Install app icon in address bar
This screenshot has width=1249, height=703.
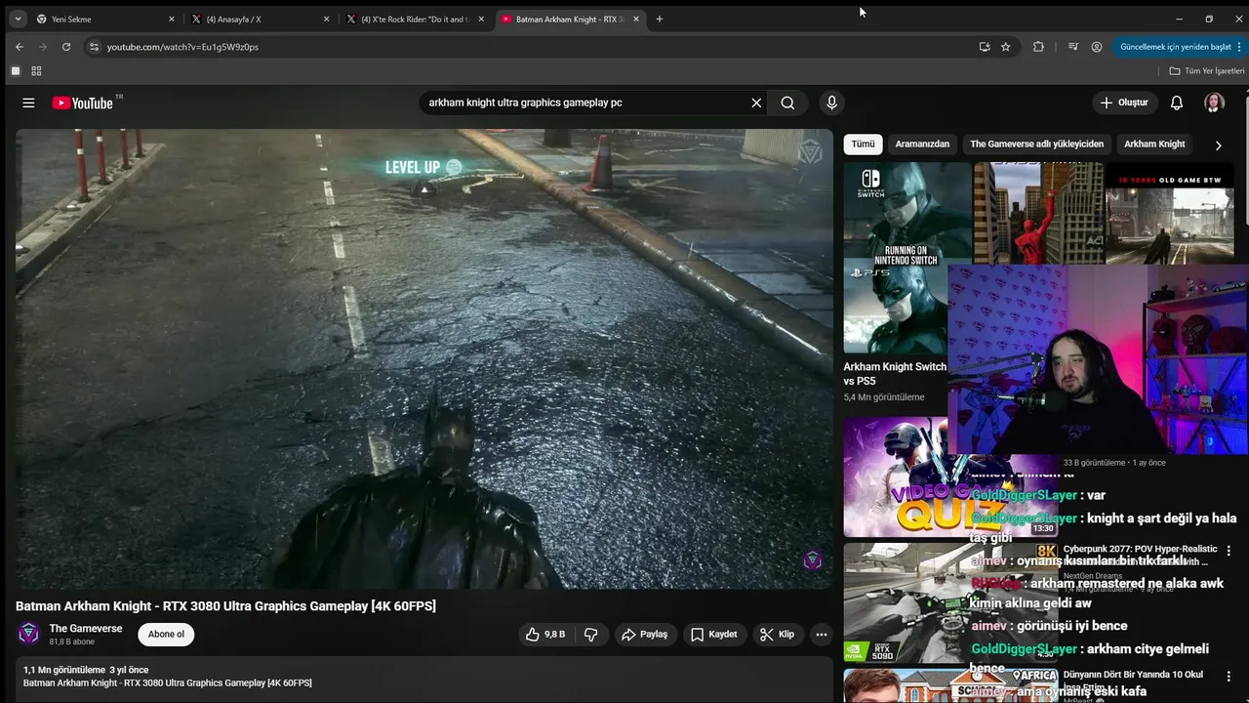(985, 47)
